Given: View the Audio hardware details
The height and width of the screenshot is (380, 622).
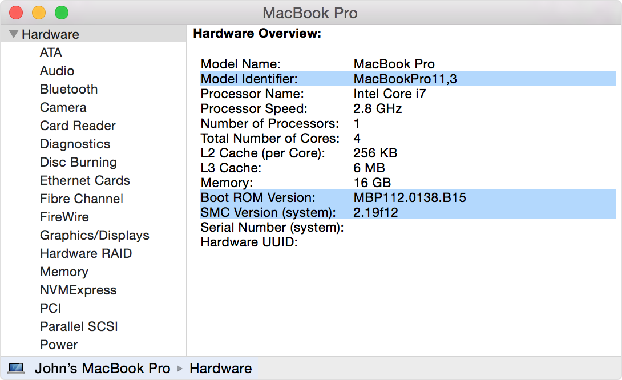Looking at the screenshot, I should click(56, 71).
